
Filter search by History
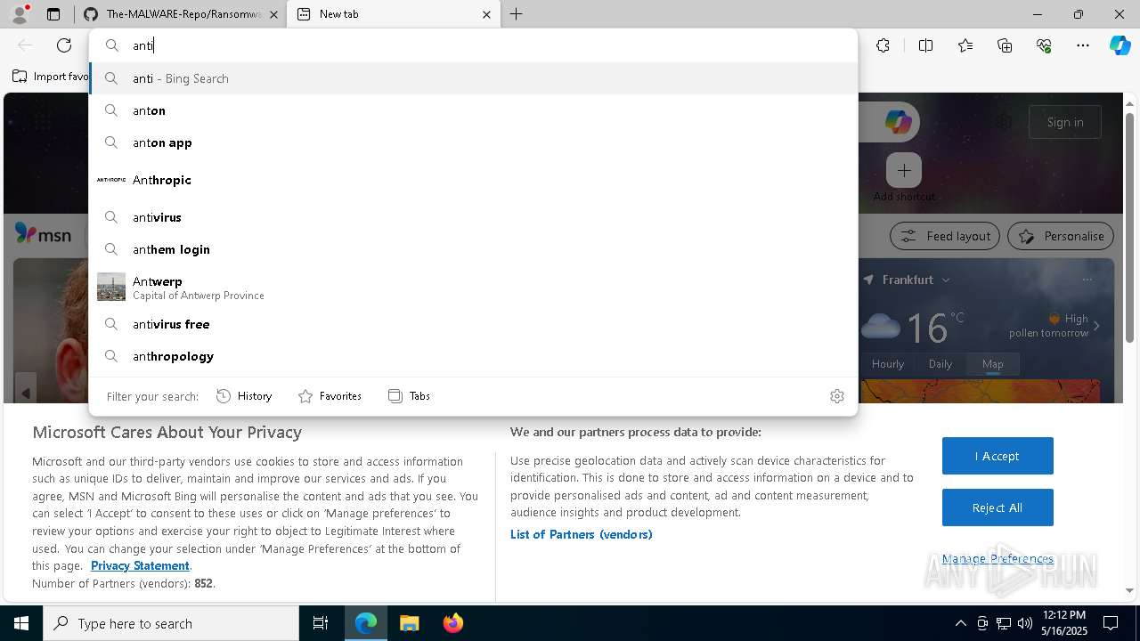(244, 396)
